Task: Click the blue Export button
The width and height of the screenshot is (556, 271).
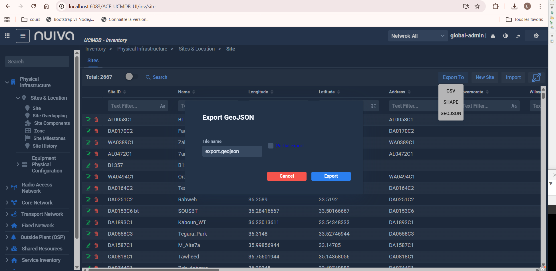Action: tap(331, 176)
